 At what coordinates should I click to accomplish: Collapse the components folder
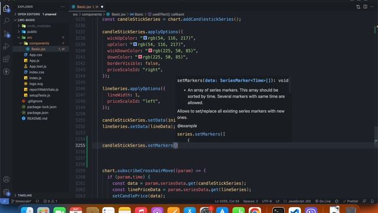tap(39, 43)
